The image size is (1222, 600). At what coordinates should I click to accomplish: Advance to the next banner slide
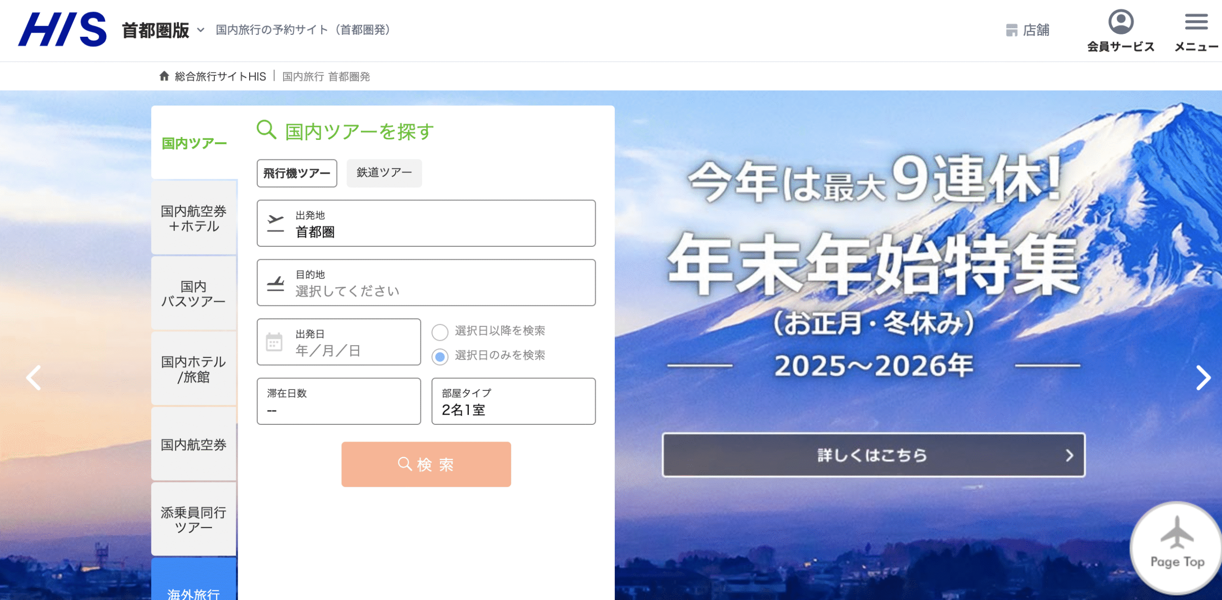1202,378
